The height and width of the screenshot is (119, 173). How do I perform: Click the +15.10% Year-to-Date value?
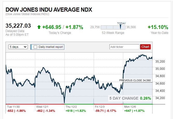(158, 27)
